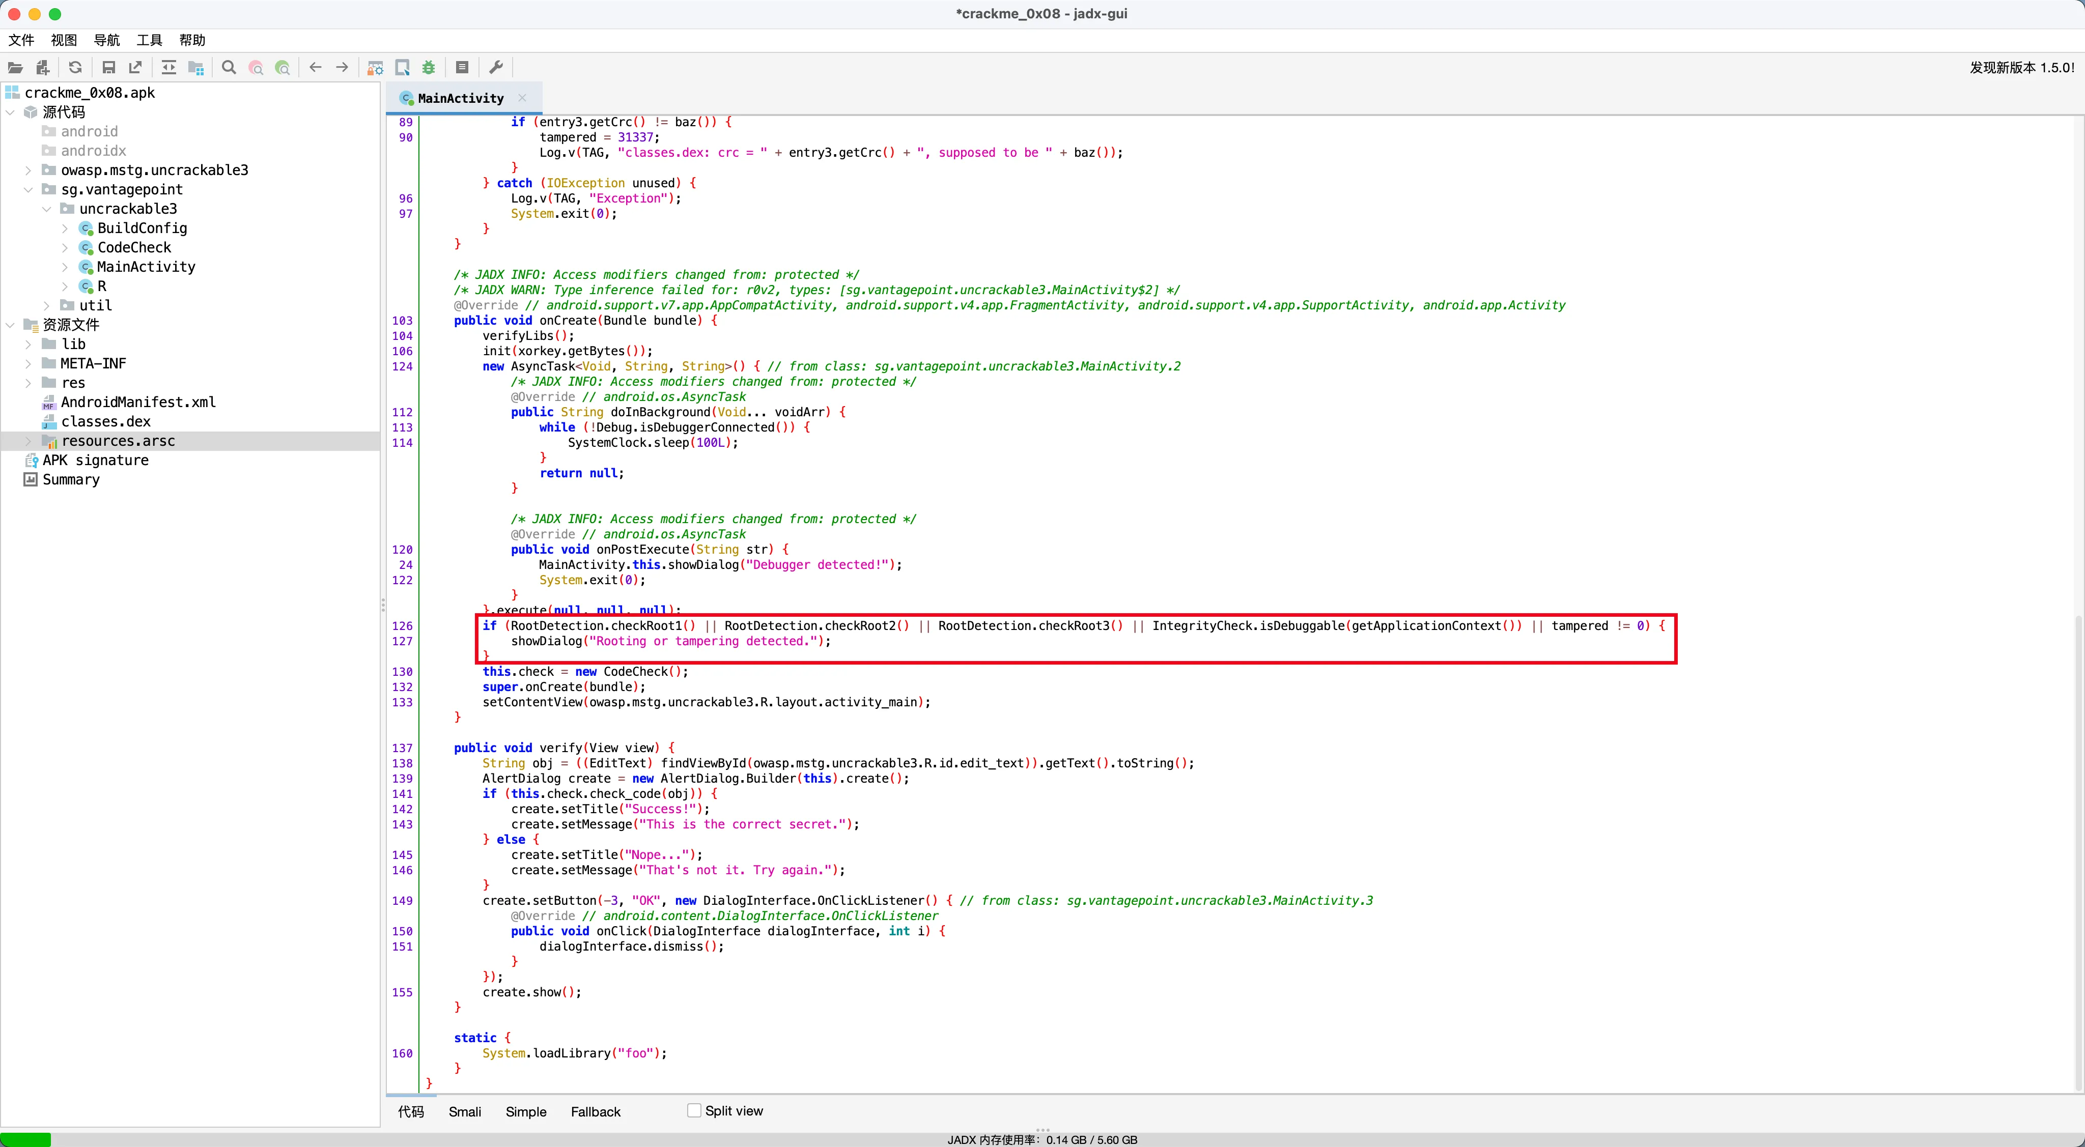Viewport: 2085px width, 1147px height.
Task: Expand the lib resources folder
Action: [29, 344]
